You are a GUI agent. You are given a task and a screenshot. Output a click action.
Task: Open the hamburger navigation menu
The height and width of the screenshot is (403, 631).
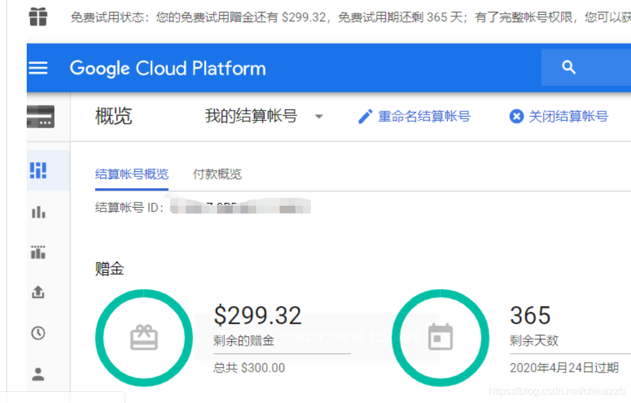click(x=38, y=68)
